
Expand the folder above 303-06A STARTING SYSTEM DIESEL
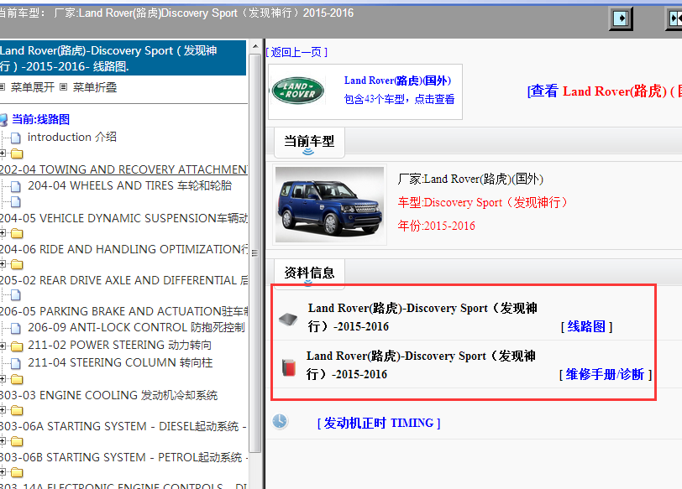coord(3,410)
